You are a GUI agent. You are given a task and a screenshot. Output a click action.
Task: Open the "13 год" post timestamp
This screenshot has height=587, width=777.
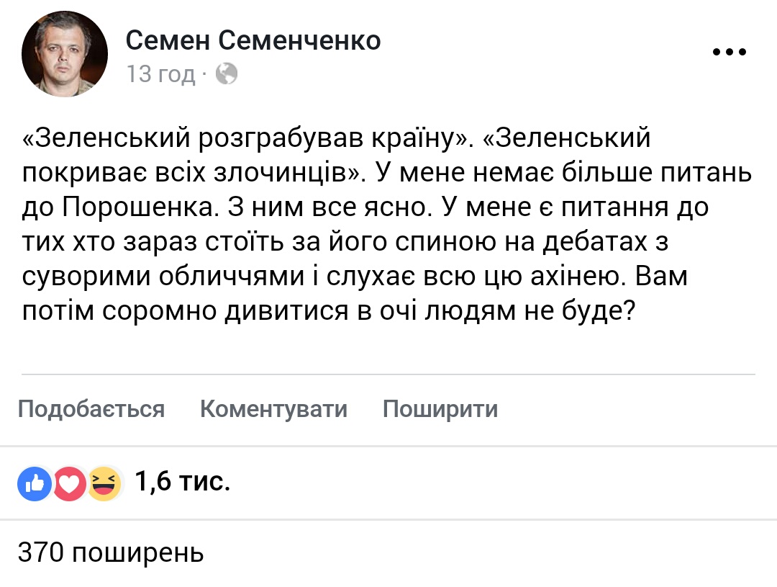point(161,74)
